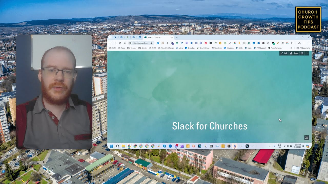The width and height of the screenshot is (328, 184).
Task: Open the Chrome extensions puzzle icon
Action: (x=292, y=43)
